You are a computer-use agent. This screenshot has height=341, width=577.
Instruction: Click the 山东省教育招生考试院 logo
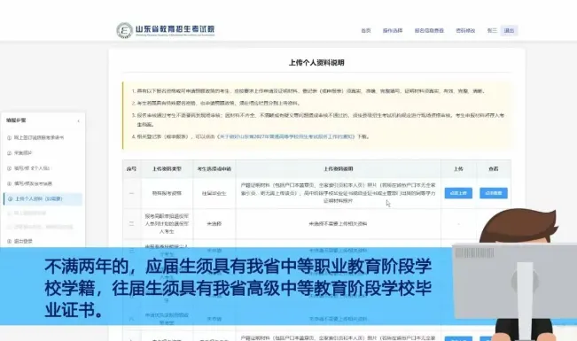point(166,30)
